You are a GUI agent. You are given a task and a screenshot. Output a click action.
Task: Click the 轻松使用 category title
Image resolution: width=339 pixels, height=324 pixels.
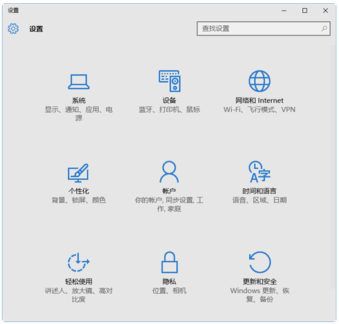click(x=79, y=281)
